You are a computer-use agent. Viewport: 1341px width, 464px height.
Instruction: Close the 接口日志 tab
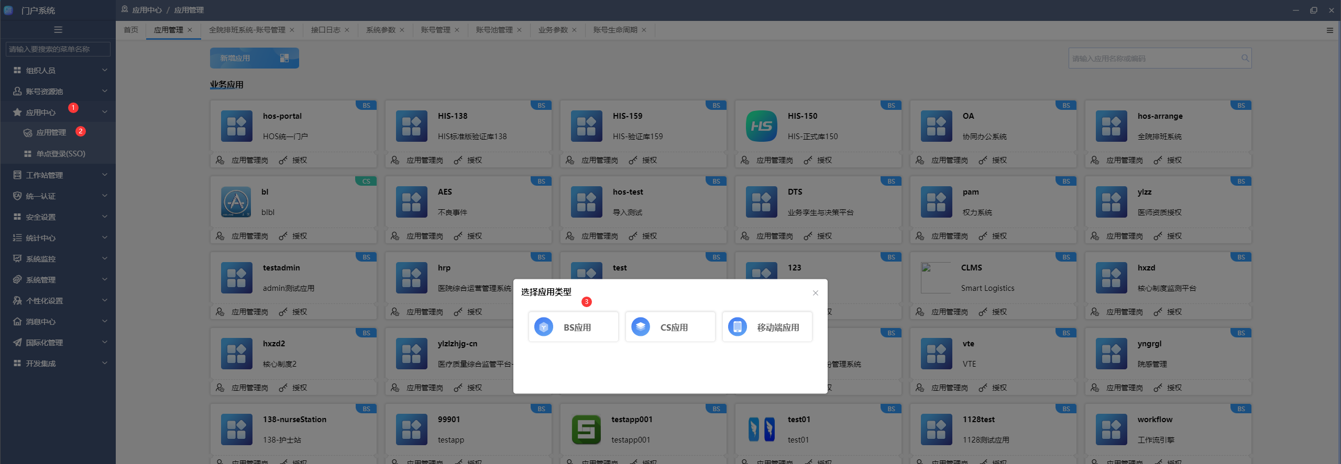[347, 30]
